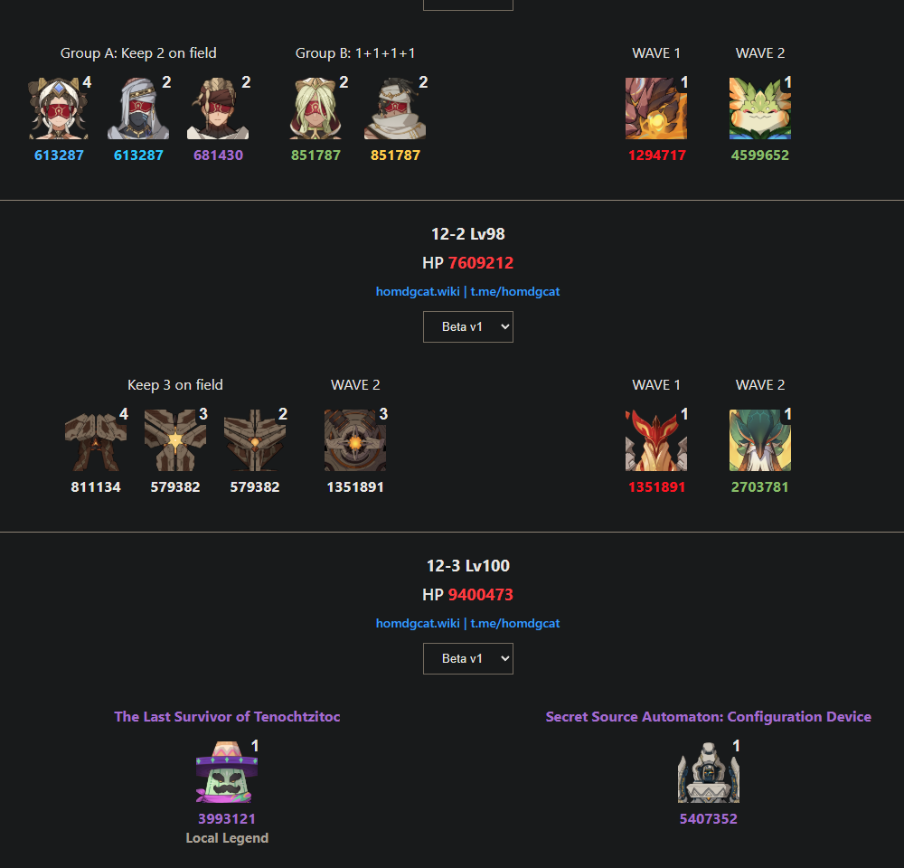904x868 pixels.
Task: Select the Secret Source Automaton Configuration Device icon
Action: pos(708,771)
